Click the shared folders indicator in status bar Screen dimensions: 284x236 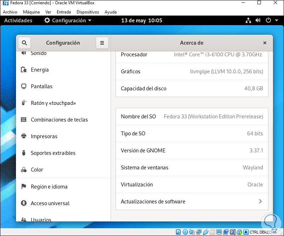pos(212,232)
